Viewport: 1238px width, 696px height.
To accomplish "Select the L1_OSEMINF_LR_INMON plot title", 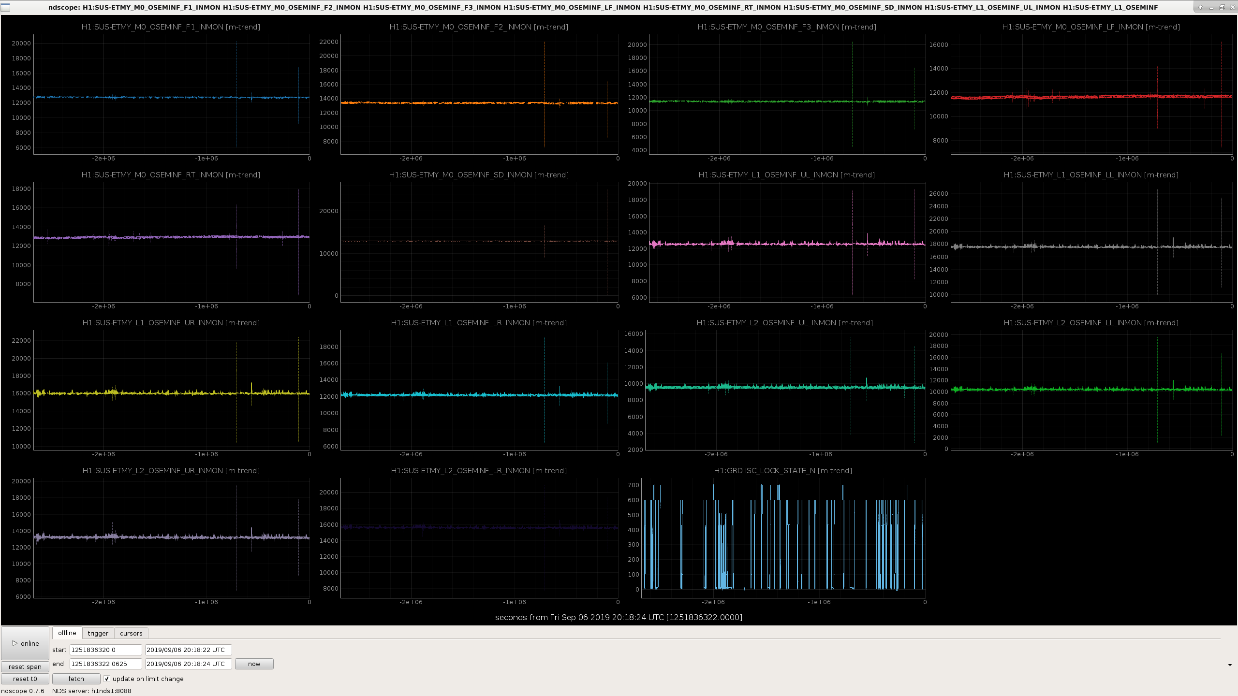I will (479, 323).
